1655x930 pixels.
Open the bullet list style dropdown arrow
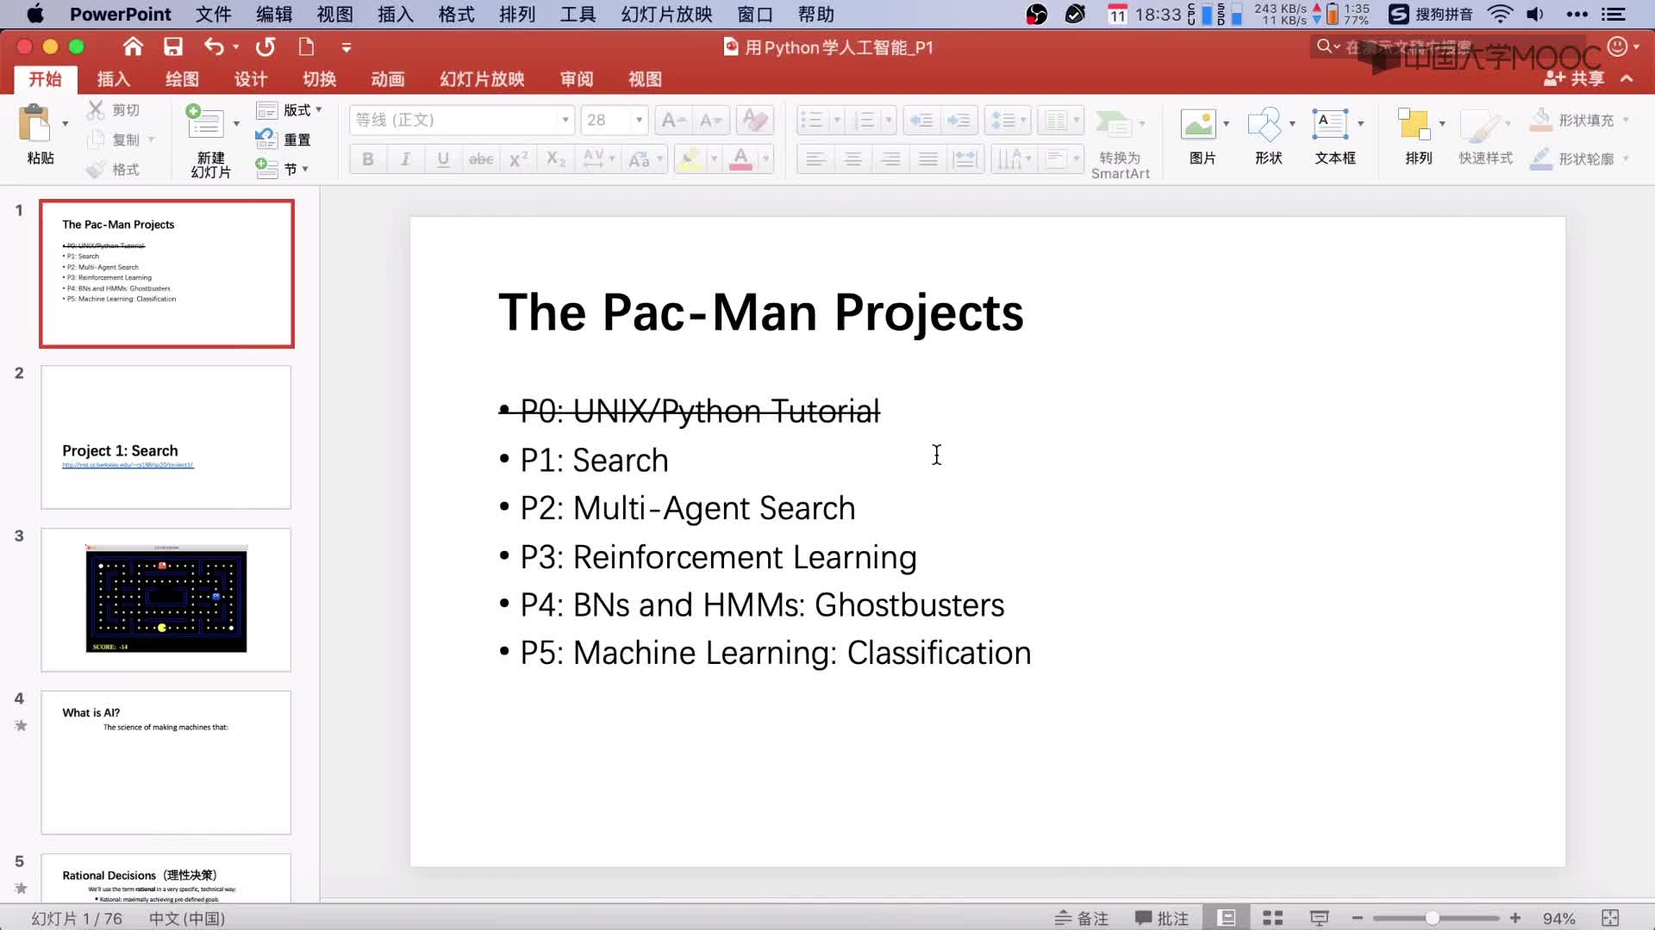836,121
